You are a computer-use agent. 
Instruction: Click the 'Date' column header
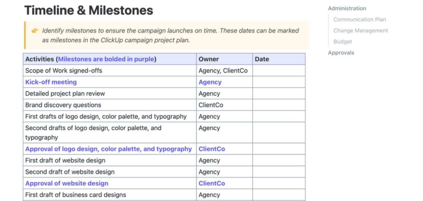(262, 59)
